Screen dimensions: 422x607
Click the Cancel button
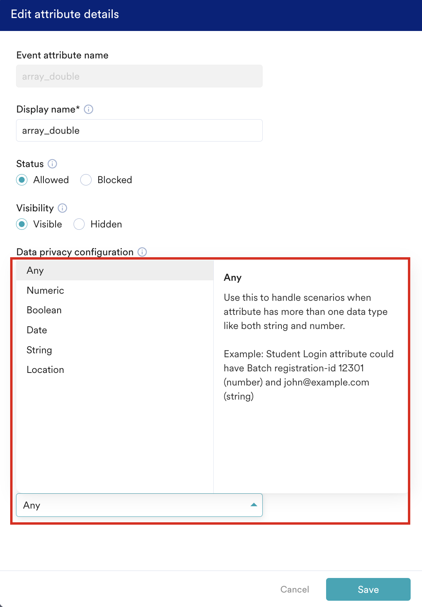pyautogui.click(x=295, y=589)
